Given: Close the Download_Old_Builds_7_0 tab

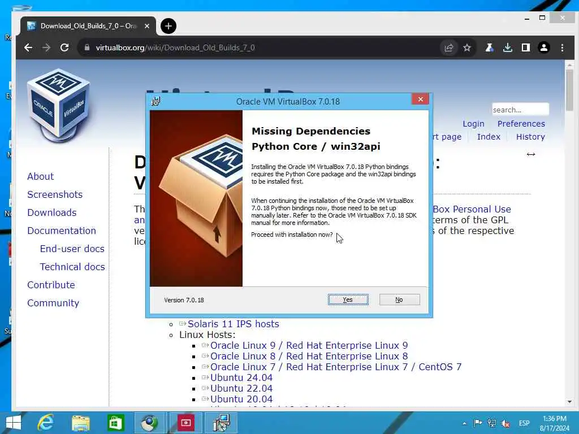Looking at the screenshot, I should point(147,26).
